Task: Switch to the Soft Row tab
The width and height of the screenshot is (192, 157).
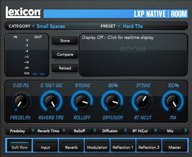Action: 20,146
